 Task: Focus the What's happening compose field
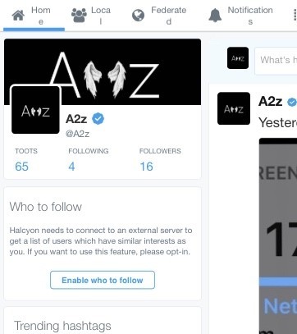click(x=276, y=61)
